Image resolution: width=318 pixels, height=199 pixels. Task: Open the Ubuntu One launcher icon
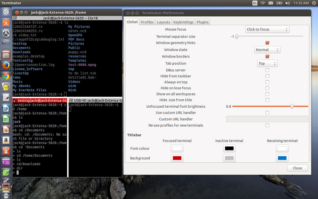click(x=6, y=151)
